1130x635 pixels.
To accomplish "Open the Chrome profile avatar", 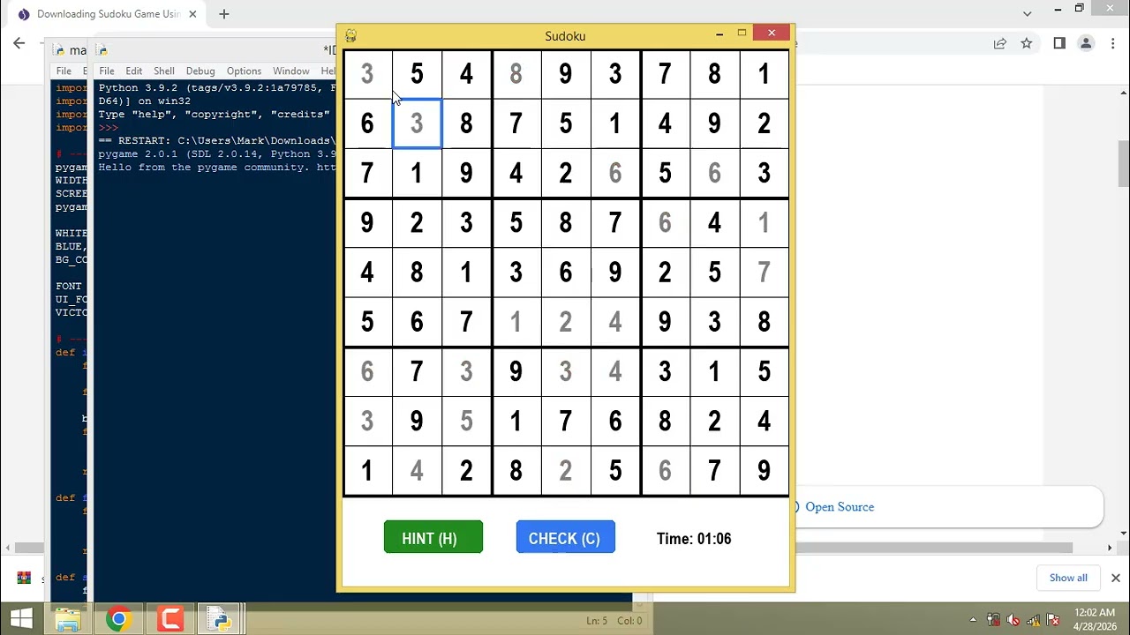I will point(1087,43).
